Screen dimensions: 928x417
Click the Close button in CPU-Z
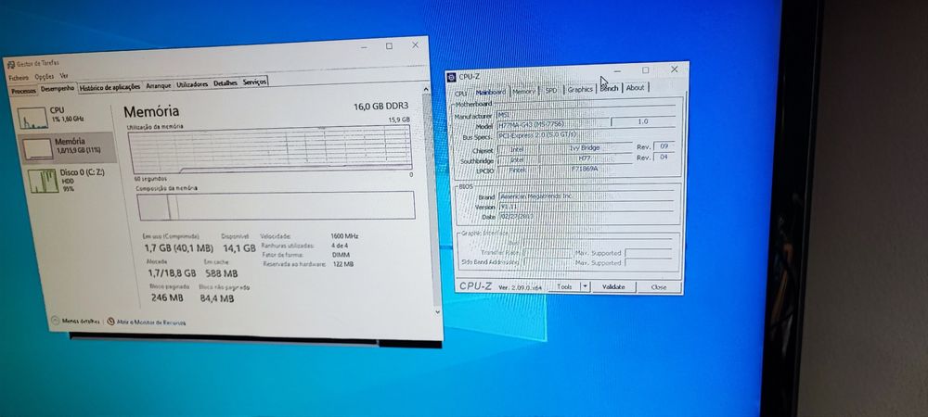pyautogui.click(x=659, y=287)
